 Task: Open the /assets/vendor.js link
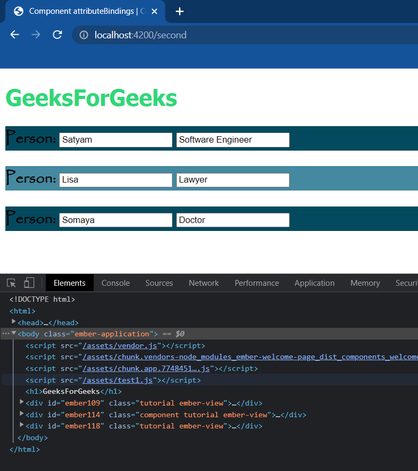(x=120, y=346)
